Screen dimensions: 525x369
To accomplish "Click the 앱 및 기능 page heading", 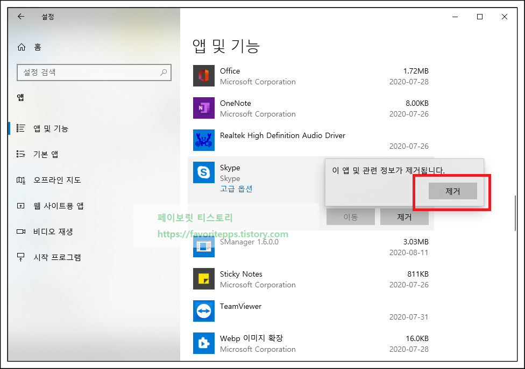I will [x=226, y=46].
